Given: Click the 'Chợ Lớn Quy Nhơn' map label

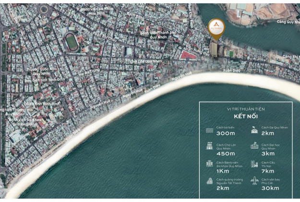Looking at the screenshot, I should click(x=146, y=62).
